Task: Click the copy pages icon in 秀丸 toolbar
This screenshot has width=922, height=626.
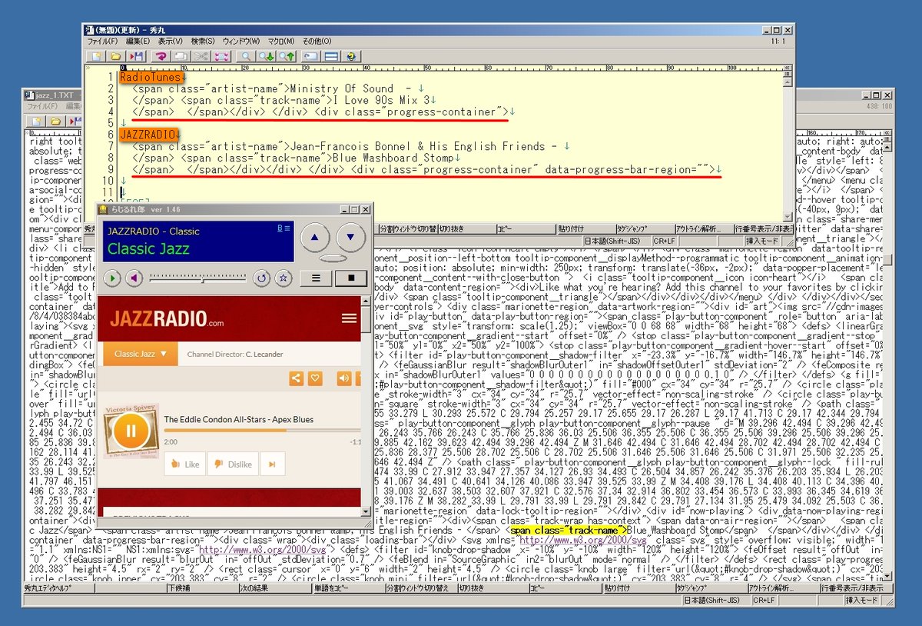Action: tap(181, 56)
